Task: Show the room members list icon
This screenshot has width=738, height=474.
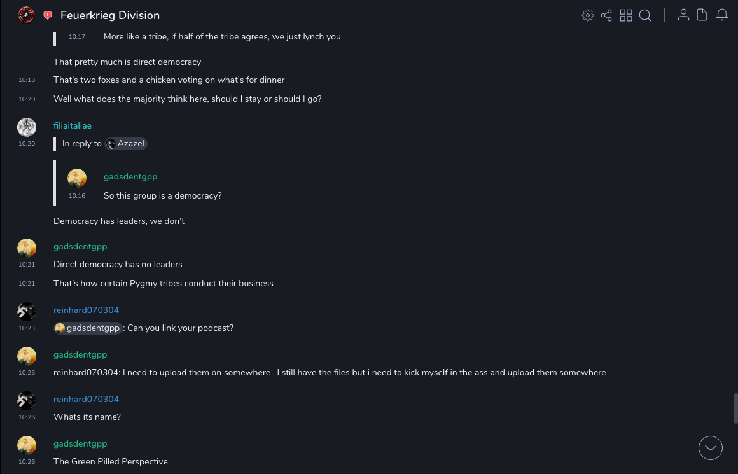Action: pos(683,15)
